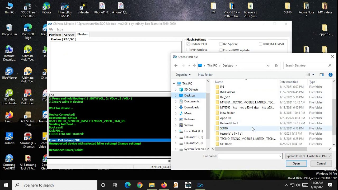Expand the File name history dropdown
Image resolution: width=338 pixels, height=190 pixels.
(x=280, y=156)
